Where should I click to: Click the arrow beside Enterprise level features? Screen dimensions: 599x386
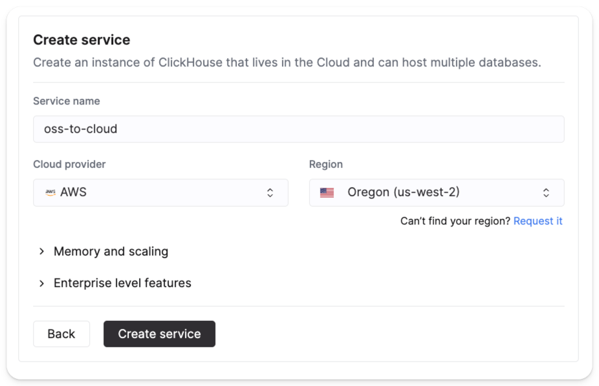(x=41, y=283)
